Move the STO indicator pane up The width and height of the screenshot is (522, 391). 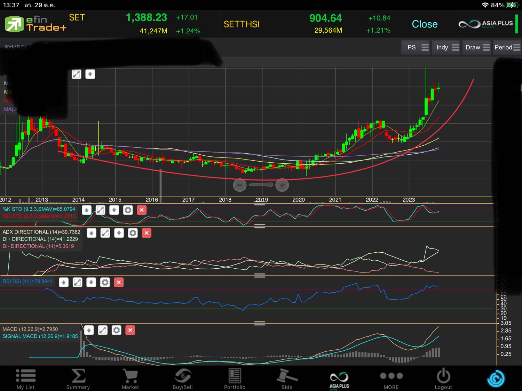pyautogui.click(x=87, y=210)
